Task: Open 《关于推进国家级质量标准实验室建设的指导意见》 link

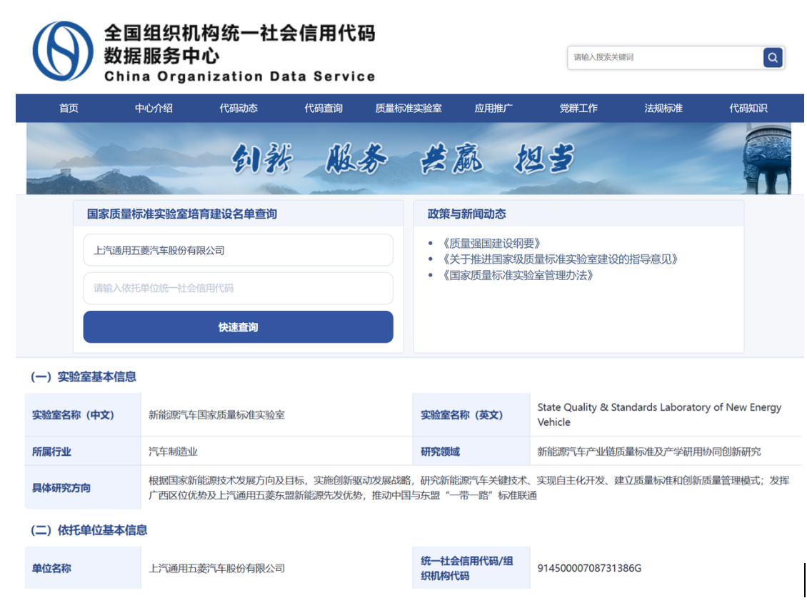Action: 559,259
